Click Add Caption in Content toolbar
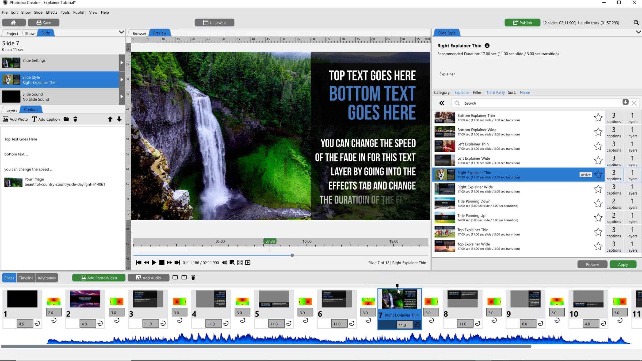This screenshot has height=361, width=642. tap(46, 119)
